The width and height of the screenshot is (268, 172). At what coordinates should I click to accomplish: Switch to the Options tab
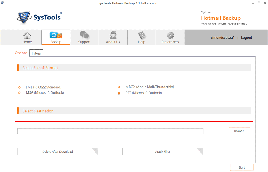pos(21,53)
